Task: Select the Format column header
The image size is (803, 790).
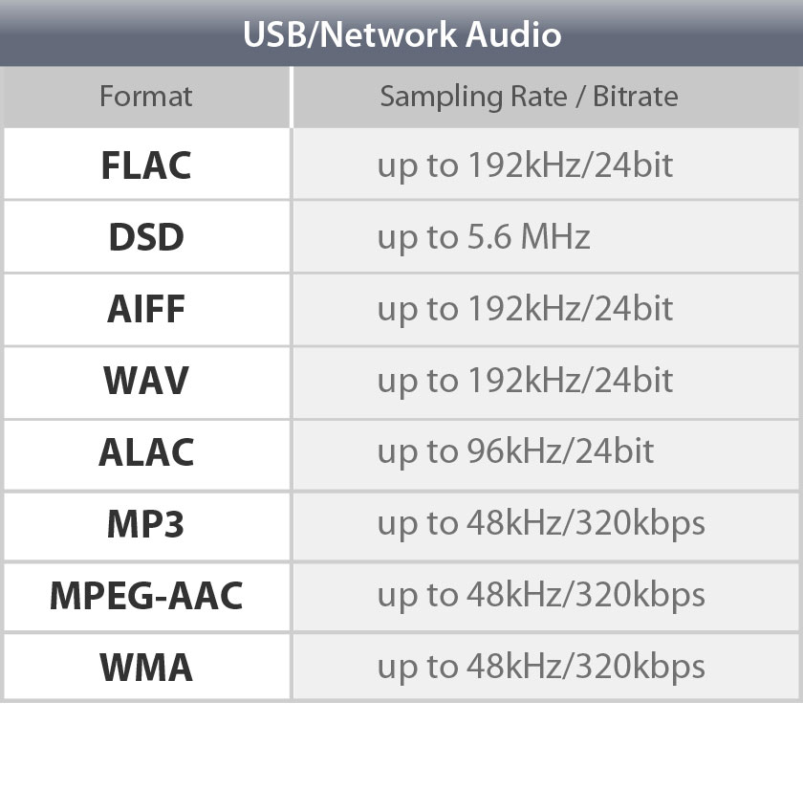Action: click(146, 97)
